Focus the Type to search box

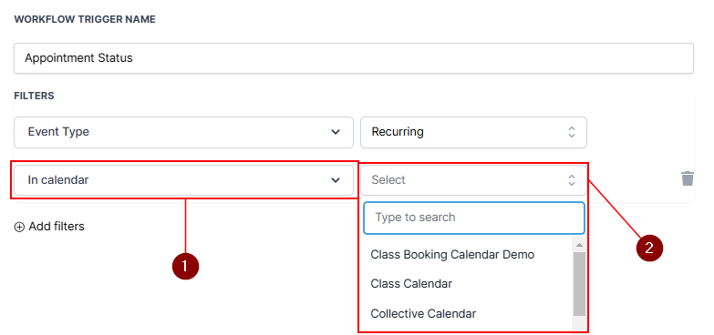pos(473,218)
